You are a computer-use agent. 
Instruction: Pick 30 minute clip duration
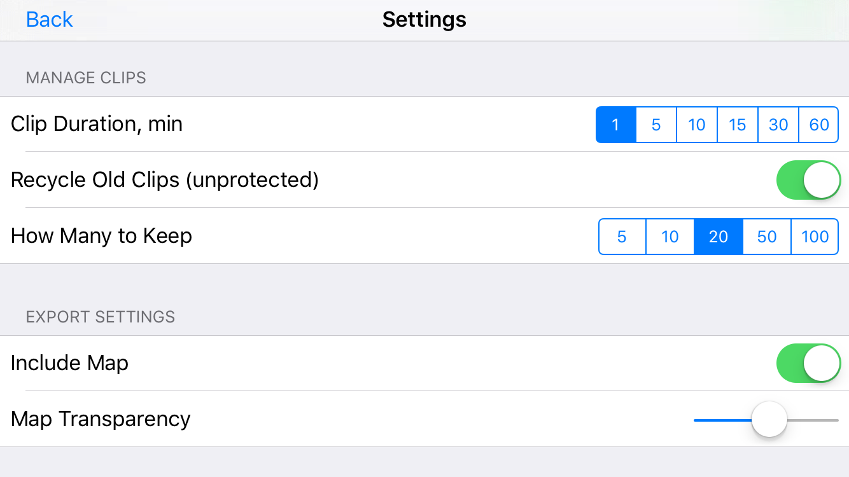coord(778,125)
